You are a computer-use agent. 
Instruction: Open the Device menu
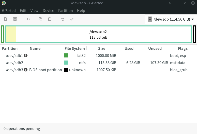[x=48, y=11]
